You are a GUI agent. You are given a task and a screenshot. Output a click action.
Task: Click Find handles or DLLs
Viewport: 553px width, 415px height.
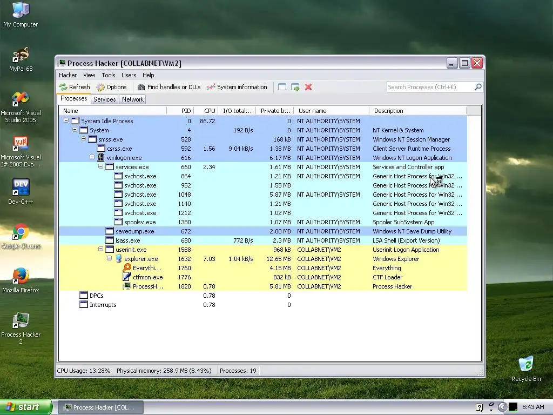169,87
